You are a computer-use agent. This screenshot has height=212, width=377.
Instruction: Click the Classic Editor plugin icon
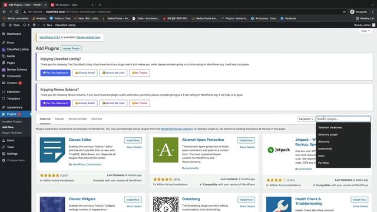[x=52, y=150]
